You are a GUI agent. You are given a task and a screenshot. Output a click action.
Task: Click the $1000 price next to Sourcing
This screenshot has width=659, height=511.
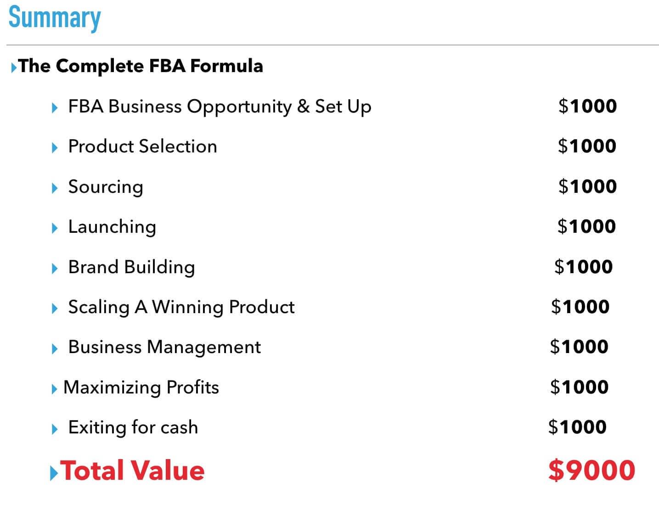pos(587,186)
